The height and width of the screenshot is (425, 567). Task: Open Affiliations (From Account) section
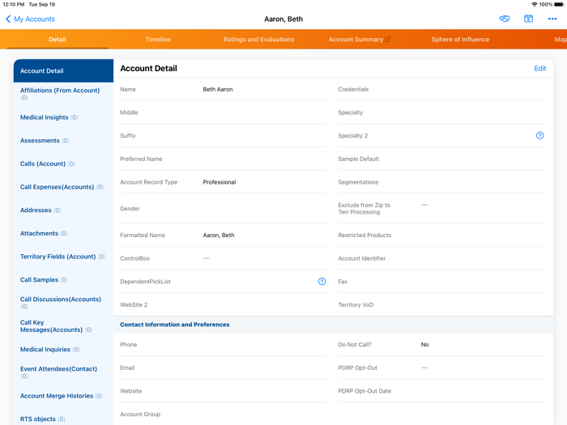click(63, 94)
